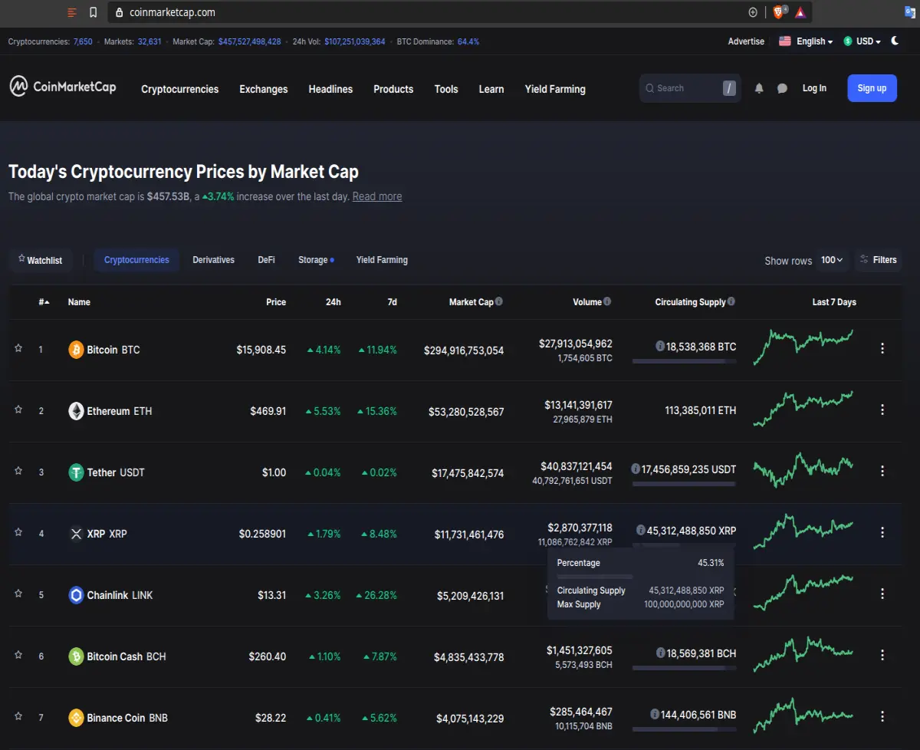Click the Tether coin icon
This screenshot has width=920, height=750.
coord(76,472)
